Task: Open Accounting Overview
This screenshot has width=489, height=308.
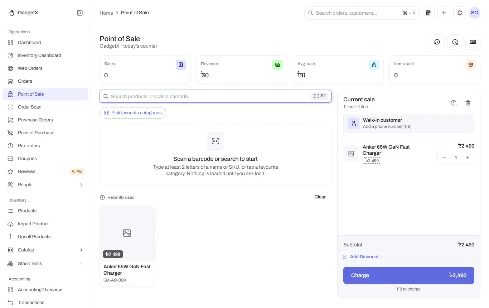Action: 45,290
